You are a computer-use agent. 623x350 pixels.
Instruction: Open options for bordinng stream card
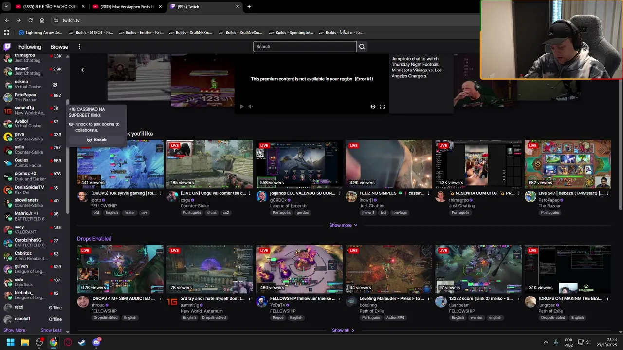pos(429,298)
